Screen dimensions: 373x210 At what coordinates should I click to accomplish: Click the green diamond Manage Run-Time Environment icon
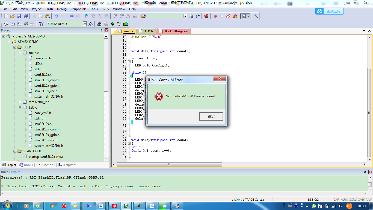coord(112,24)
